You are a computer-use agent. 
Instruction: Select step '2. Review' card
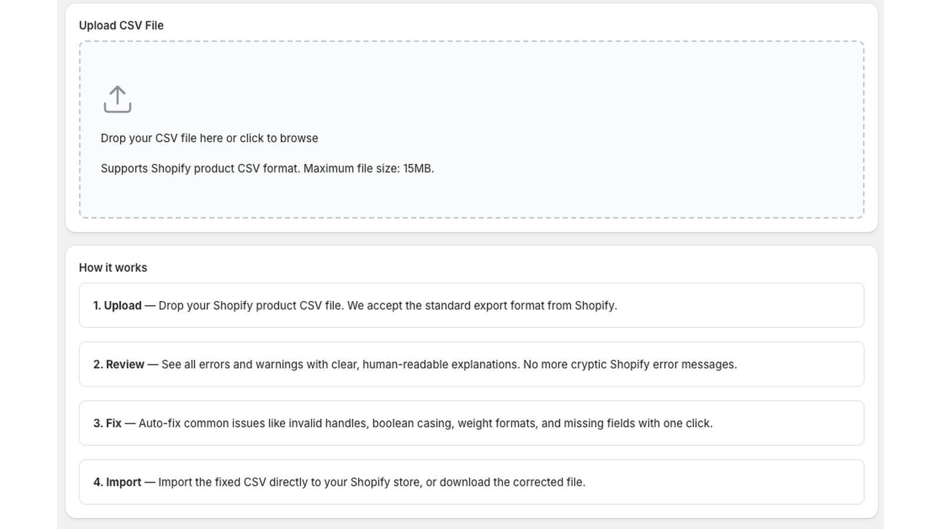coord(470,364)
